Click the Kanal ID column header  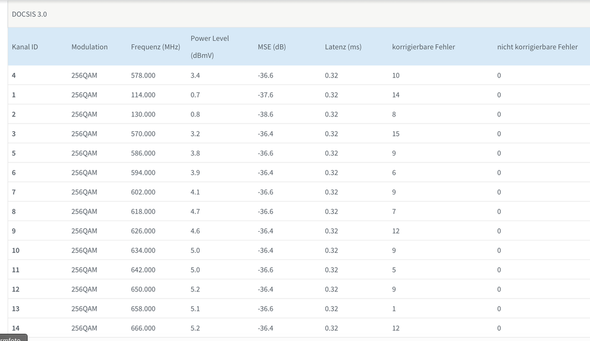coord(25,47)
